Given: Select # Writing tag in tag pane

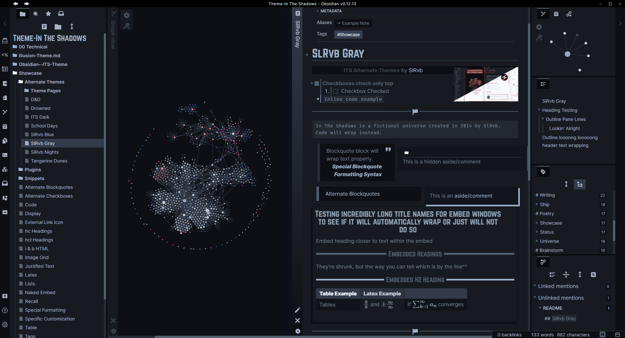Looking at the screenshot, I should coord(545,195).
